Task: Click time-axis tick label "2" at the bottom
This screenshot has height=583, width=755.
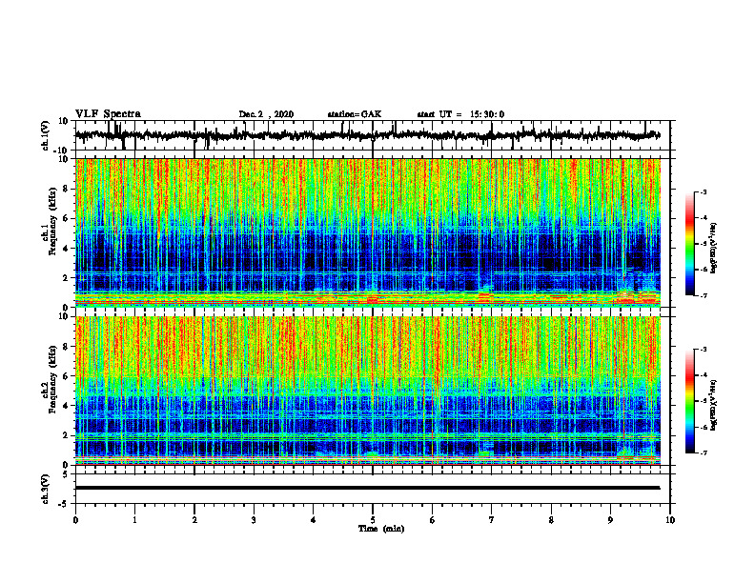Action: coord(194,520)
